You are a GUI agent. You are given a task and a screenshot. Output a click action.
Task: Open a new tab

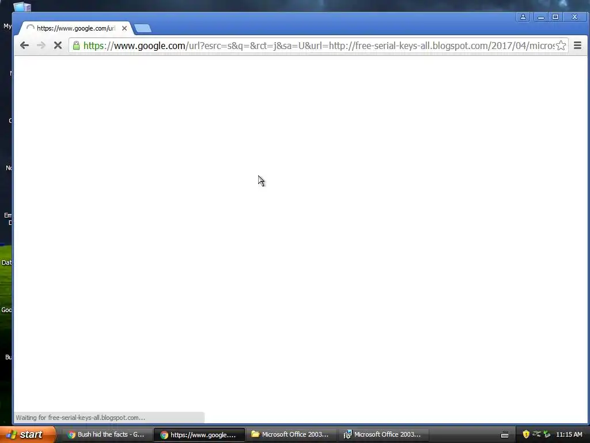click(x=143, y=28)
